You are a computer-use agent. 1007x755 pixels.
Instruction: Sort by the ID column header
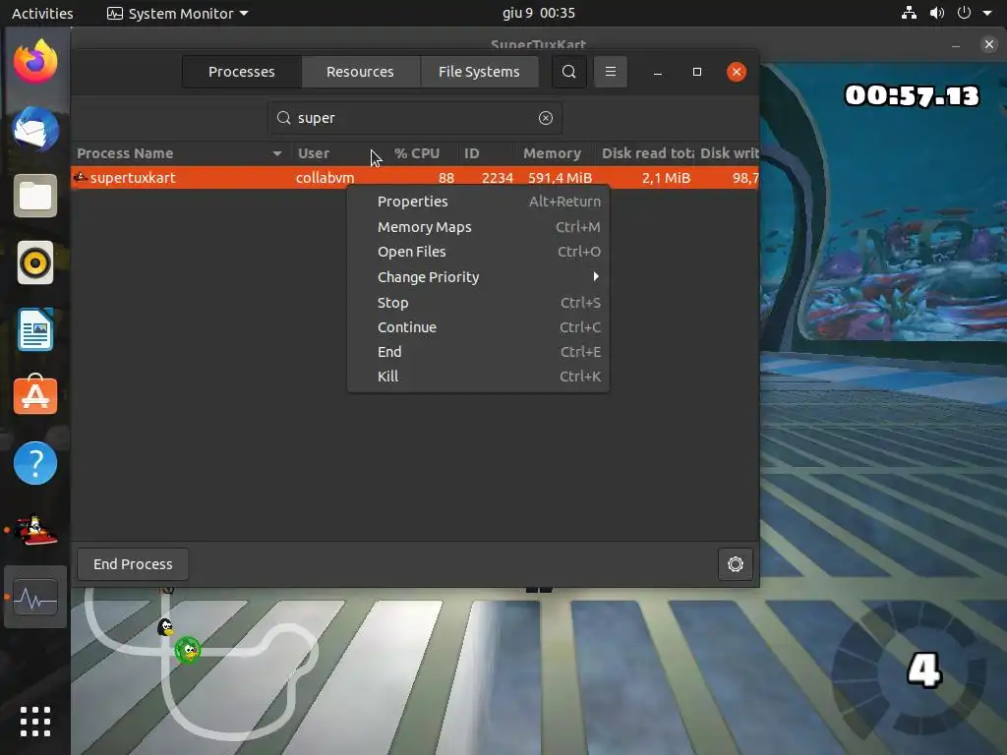pyautogui.click(x=471, y=153)
